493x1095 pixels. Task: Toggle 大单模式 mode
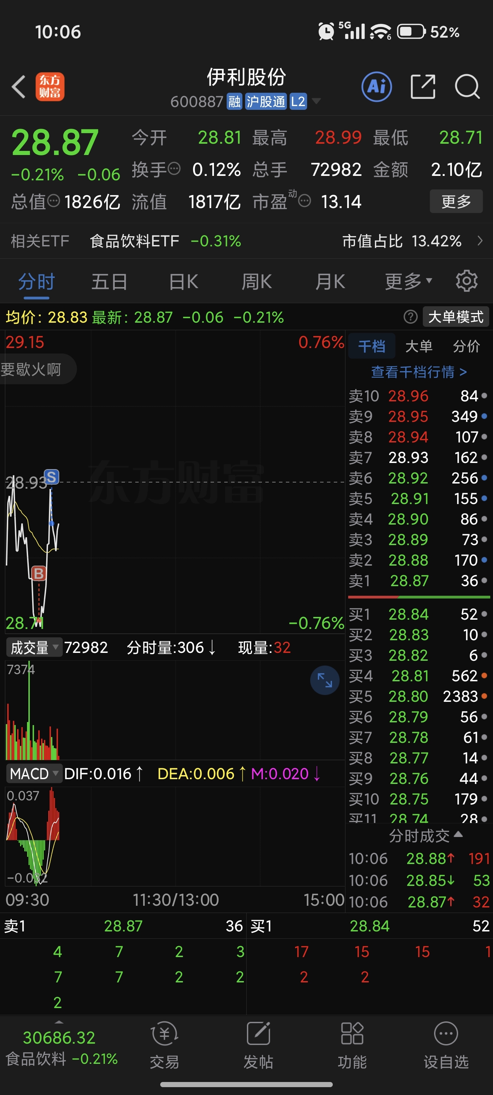[x=456, y=317]
